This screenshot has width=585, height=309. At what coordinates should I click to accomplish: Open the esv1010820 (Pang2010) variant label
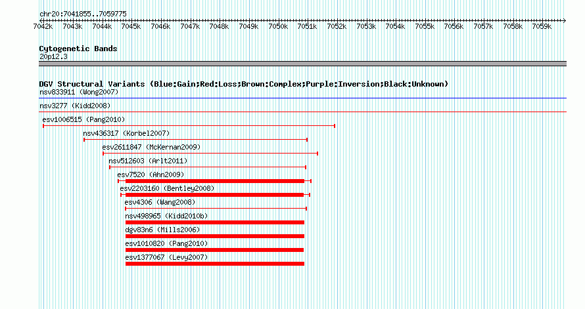pyautogui.click(x=166, y=243)
